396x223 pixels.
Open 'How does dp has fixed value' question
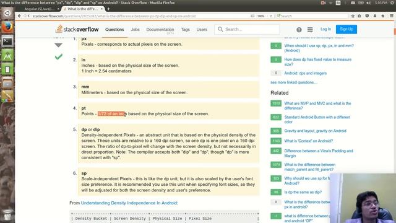point(317,62)
